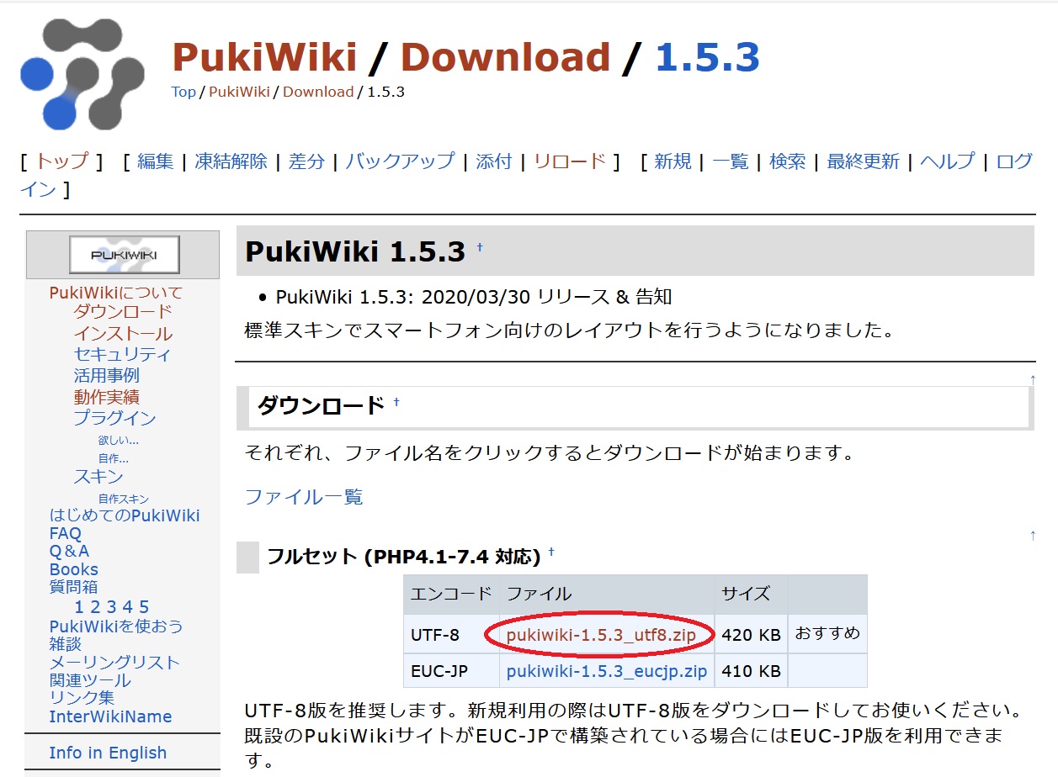Click the anchor dagger beside ダウンロード heading
This screenshot has width=1058, height=777.
[396, 403]
